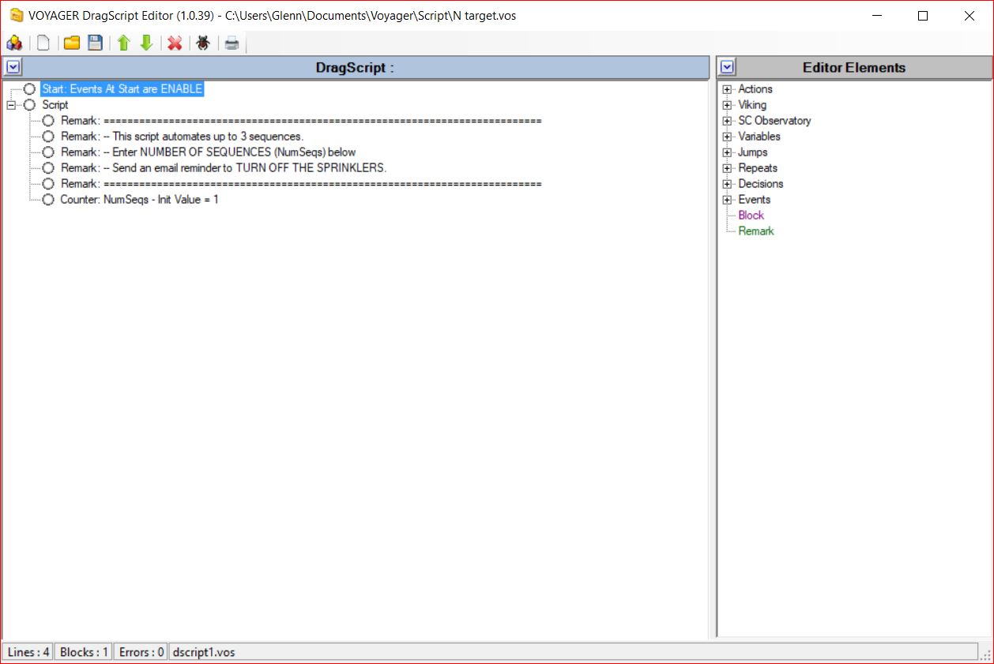Select the 'Start: Events At Start are ENABLE' row
This screenshot has height=664, width=994.
[122, 89]
